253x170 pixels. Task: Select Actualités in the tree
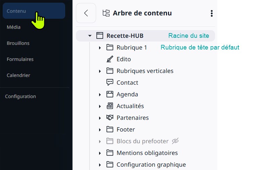130,106
